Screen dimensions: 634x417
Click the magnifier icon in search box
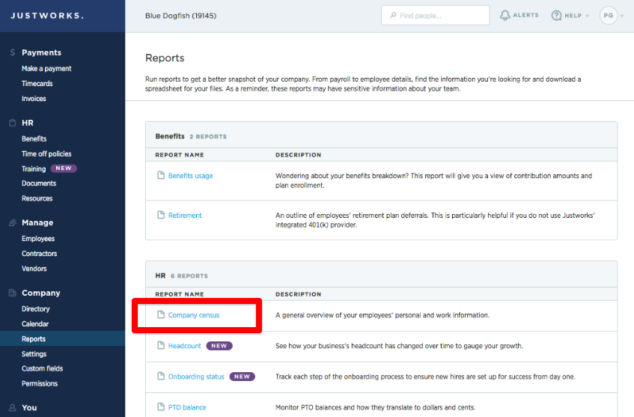tap(393, 16)
